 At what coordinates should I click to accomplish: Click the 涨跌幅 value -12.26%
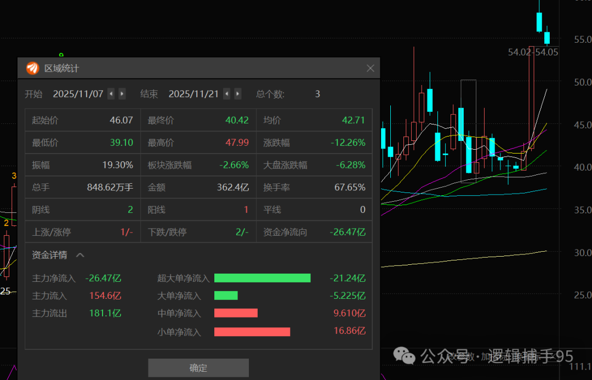(x=348, y=143)
